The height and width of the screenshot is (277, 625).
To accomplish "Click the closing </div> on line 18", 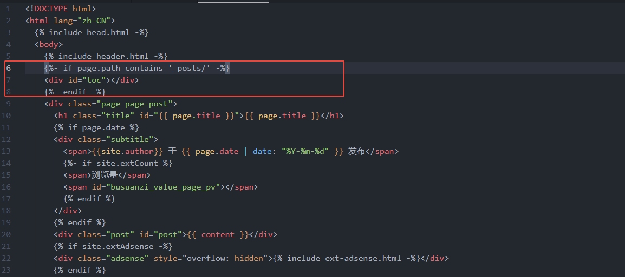I will coord(68,212).
